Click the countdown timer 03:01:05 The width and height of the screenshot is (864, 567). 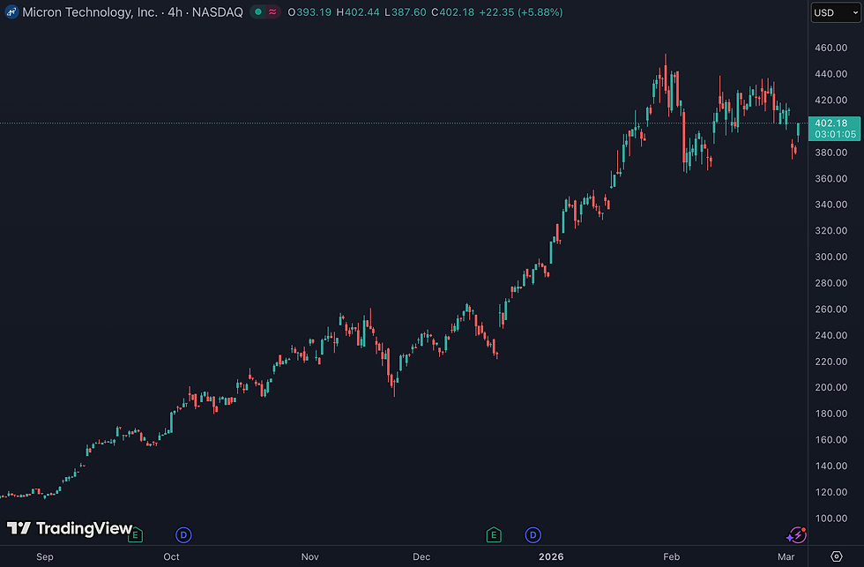pyautogui.click(x=836, y=134)
